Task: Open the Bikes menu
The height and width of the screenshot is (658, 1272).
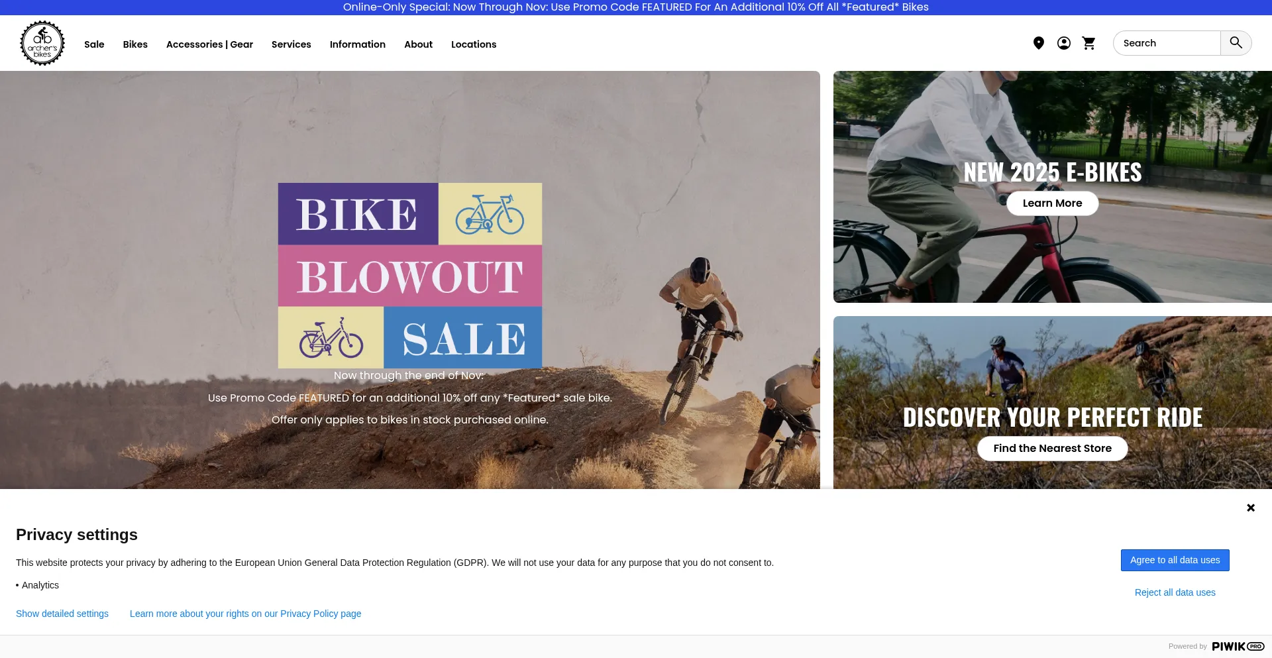Action: [x=135, y=44]
